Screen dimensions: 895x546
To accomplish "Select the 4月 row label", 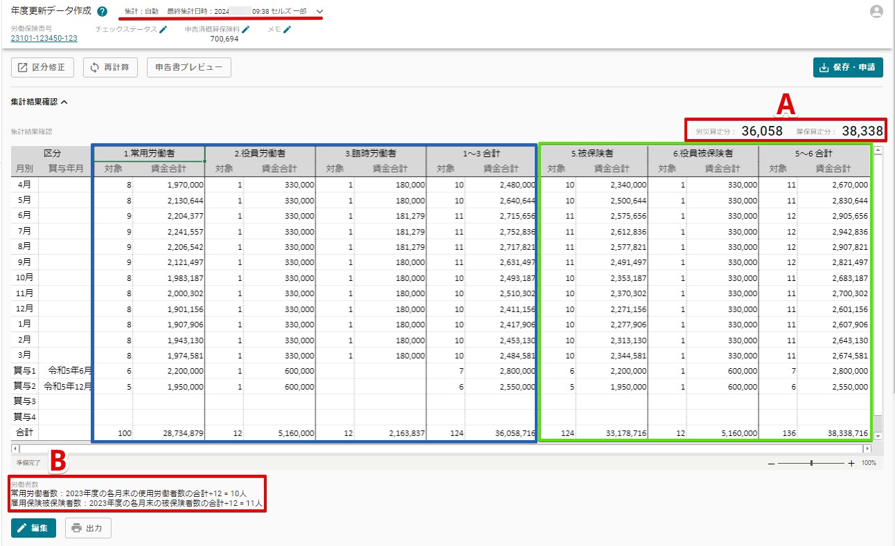I will pyautogui.click(x=24, y=185).
